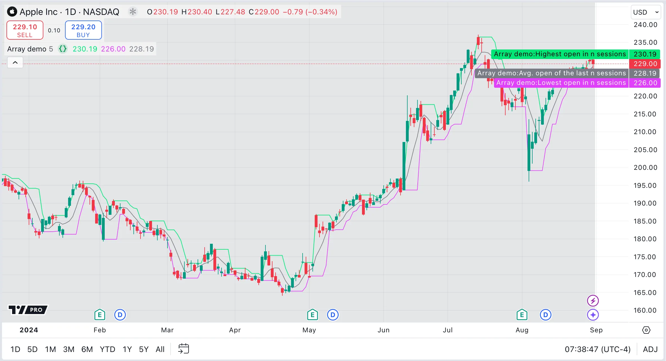Click the May dividend D marker
Viewport: 666px width, 361px height.
[x=333, y=315]
